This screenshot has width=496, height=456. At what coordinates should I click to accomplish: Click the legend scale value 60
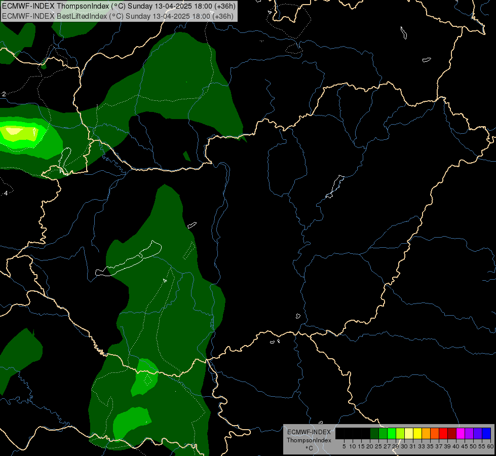pos(490,446)
